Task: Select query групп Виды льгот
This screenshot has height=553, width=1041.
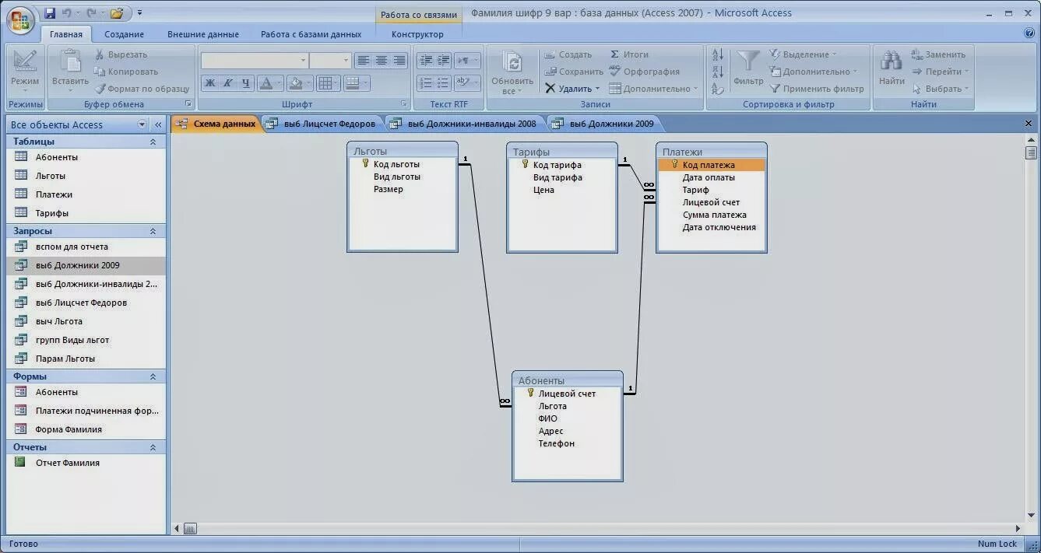Action: (x=86, y=340)
